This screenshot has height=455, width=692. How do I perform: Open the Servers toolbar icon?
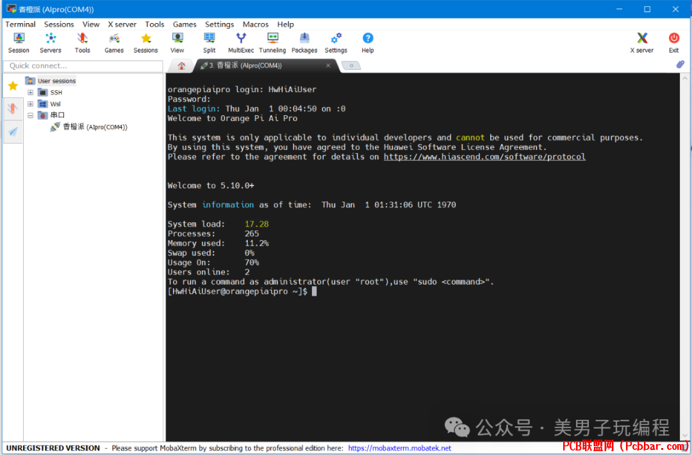pyautogui.click(x=51, y=44)
